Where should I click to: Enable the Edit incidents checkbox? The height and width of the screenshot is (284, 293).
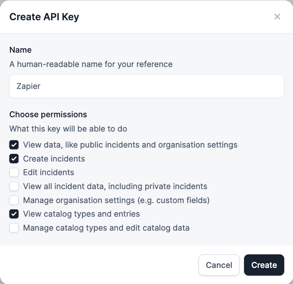[x=14, y=172]
